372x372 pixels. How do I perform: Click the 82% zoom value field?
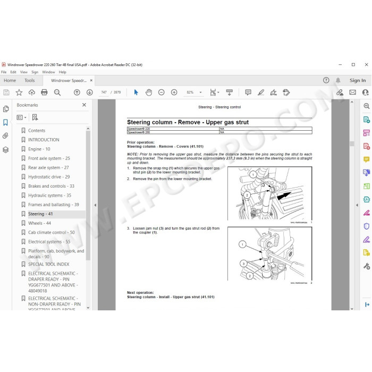click(190, 92)
